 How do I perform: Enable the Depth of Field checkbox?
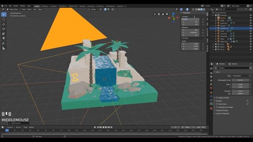tap(217, 98)
